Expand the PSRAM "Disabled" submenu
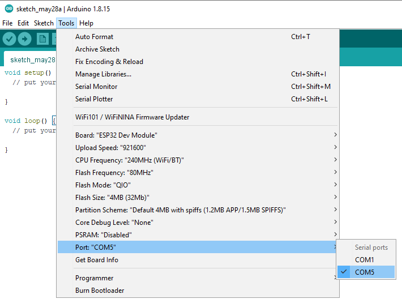Screen dimensions: 402x303 (198, 235)
